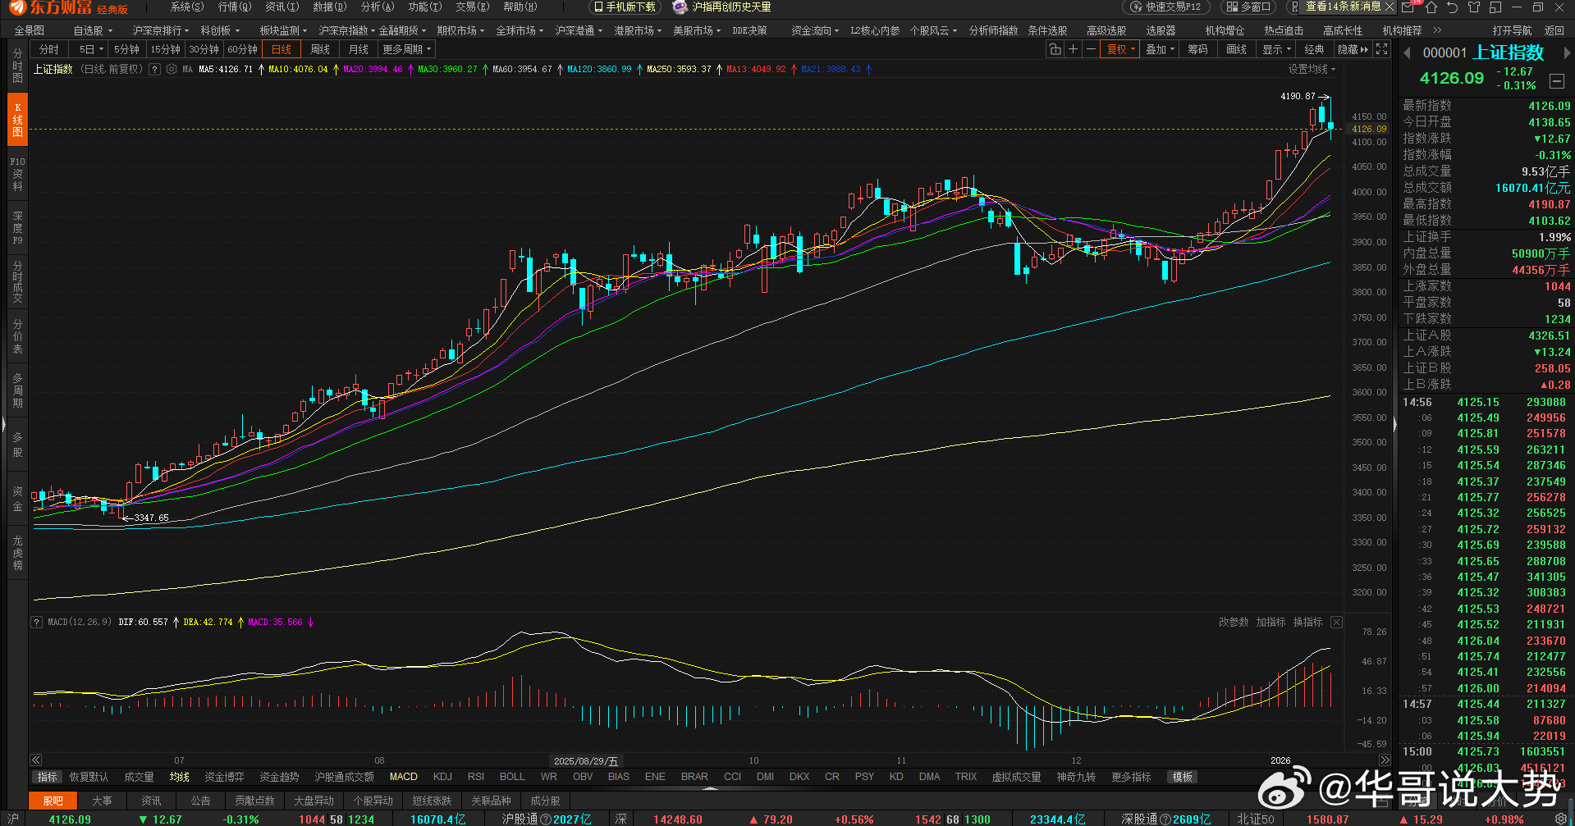This screenshot has height=826, width=1575.
Task: Click the lock chart icon
Action: click(1055, 49)
